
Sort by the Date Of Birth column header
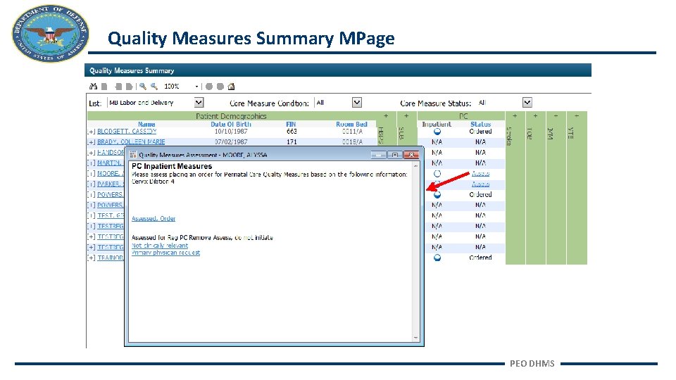[231, 124]
